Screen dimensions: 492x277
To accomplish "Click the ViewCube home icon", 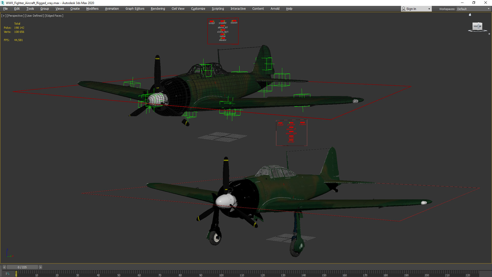I will pos(470,15).
